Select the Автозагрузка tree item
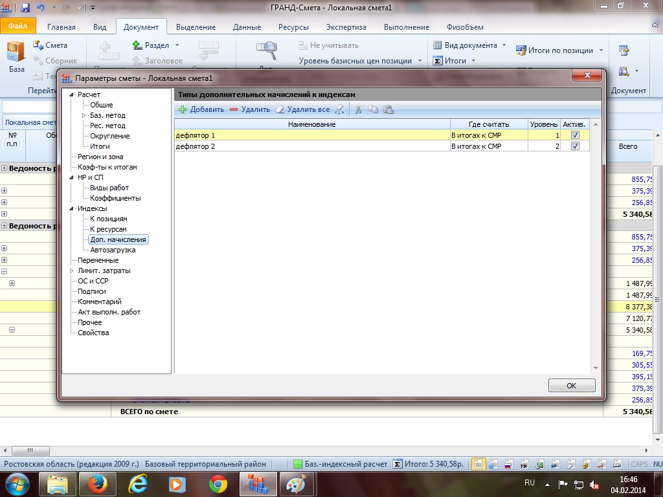 (x=113, y=250)
